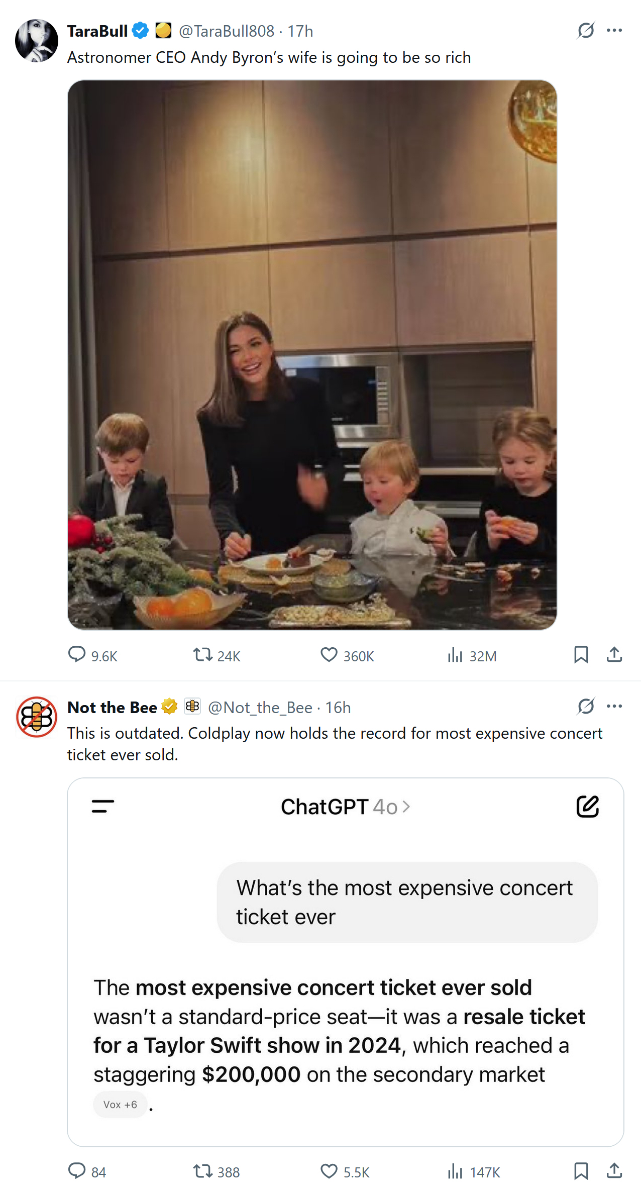View analytics showing 32M views
Viewport: 641px width, 1193px height.
[455, 655]
